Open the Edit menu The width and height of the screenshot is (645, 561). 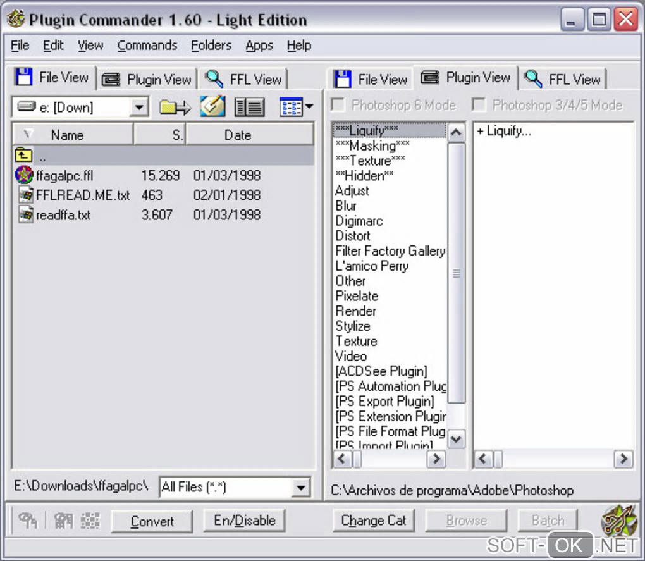pyautogui.click(x=53, y=46)
